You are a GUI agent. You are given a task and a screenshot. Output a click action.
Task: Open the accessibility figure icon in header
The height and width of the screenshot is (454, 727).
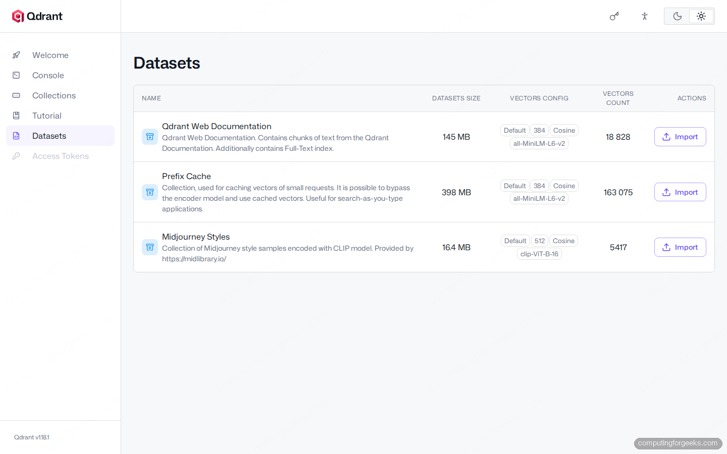click(x=645, y=16)
